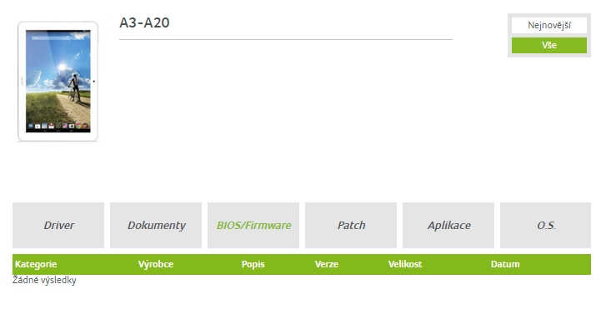Image resolution: width=606 pixels, height=314 pixels.
Task: Click the cyclist on the tablet wallpaper
Action: [74, 87]
